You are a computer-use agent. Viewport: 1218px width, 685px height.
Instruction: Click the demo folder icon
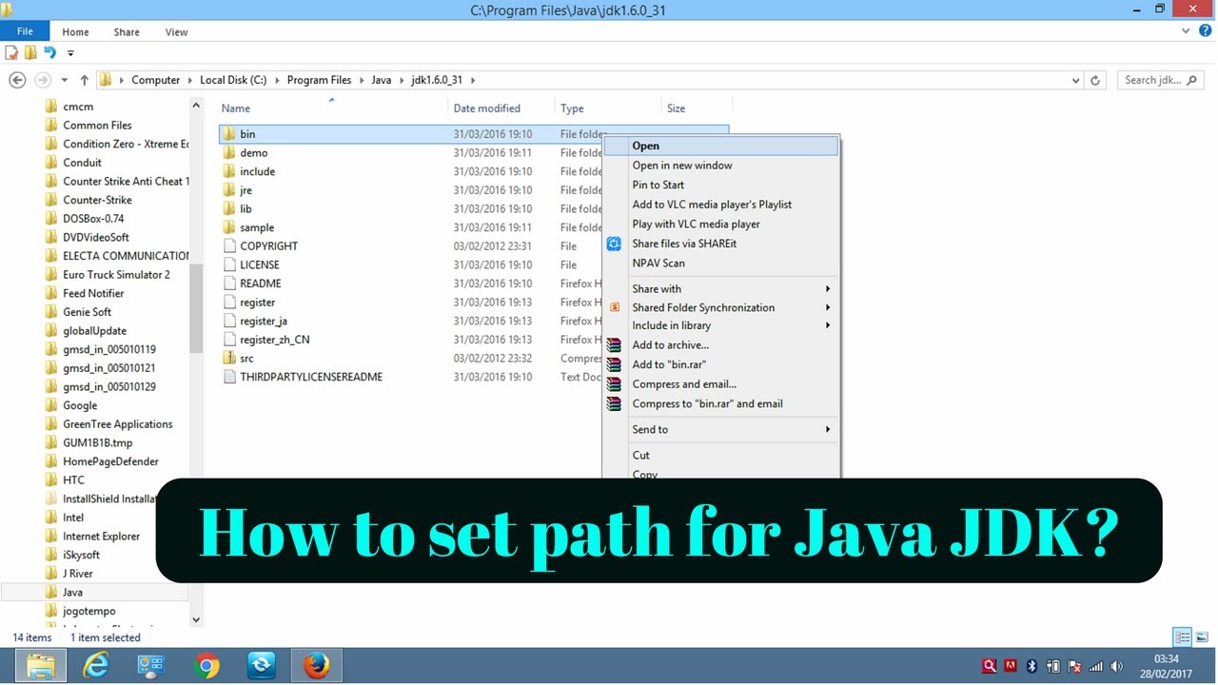click(228, 152)
